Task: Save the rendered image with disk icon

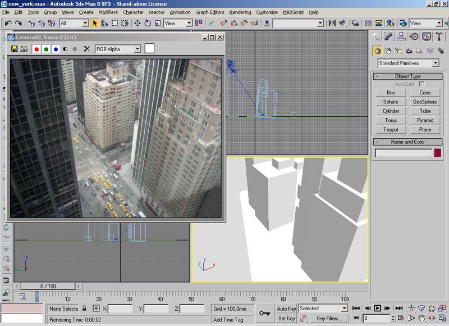Action: tap(15, 49)
